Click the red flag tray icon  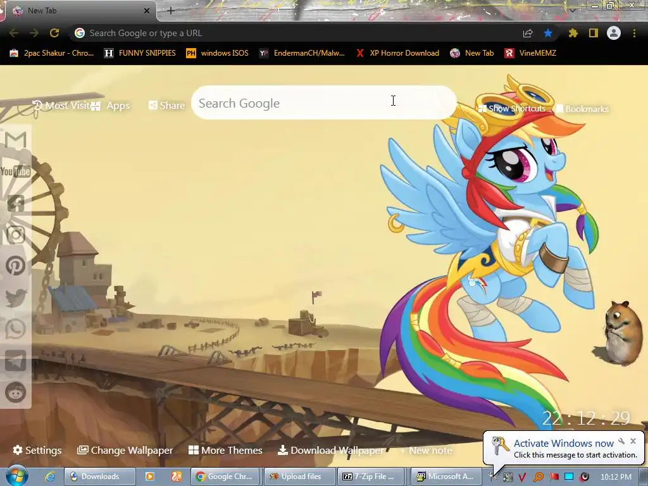tap(554, 477)
